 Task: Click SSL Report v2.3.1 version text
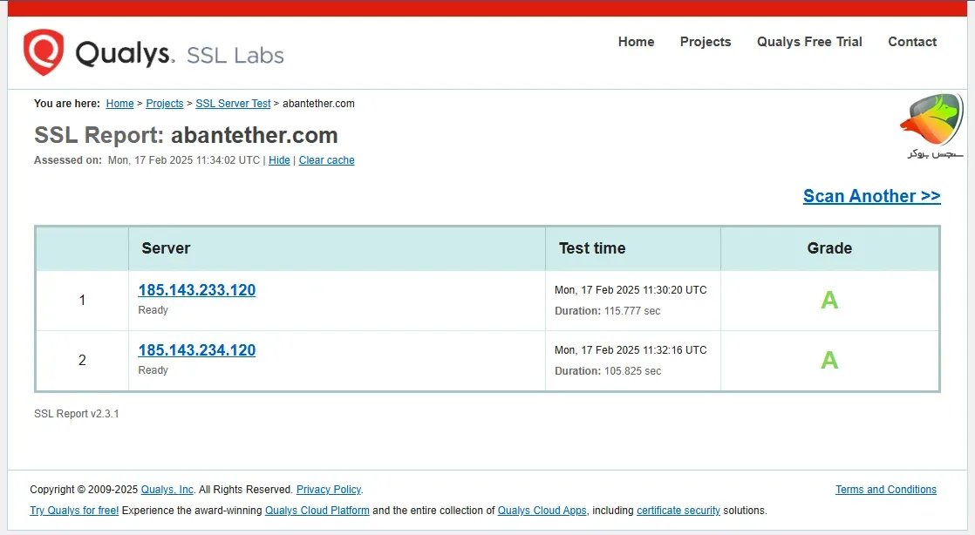point(77,414)
